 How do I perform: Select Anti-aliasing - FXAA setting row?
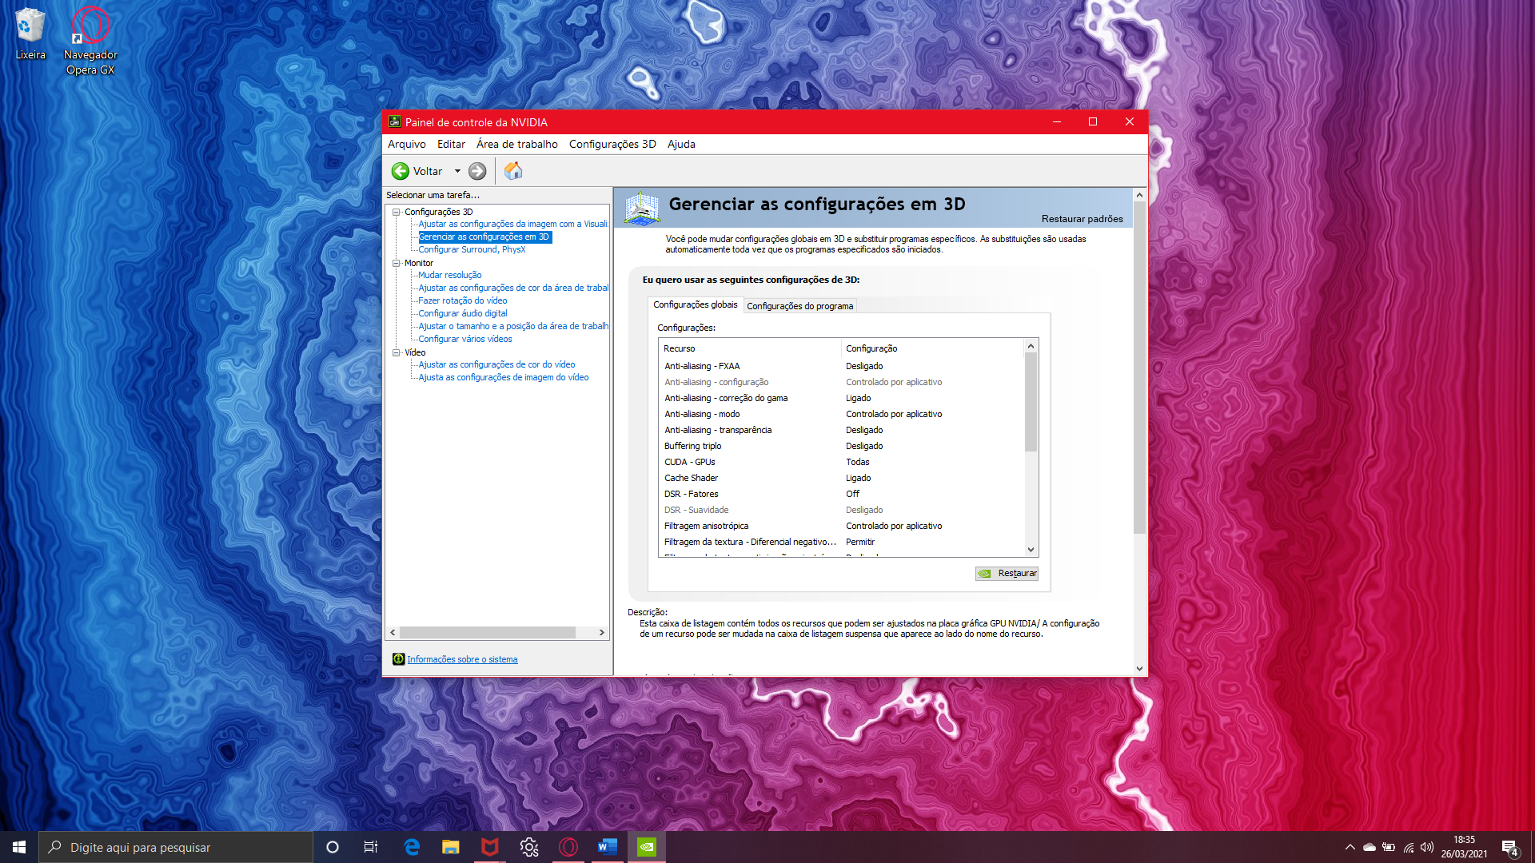(x=842, y=366)
